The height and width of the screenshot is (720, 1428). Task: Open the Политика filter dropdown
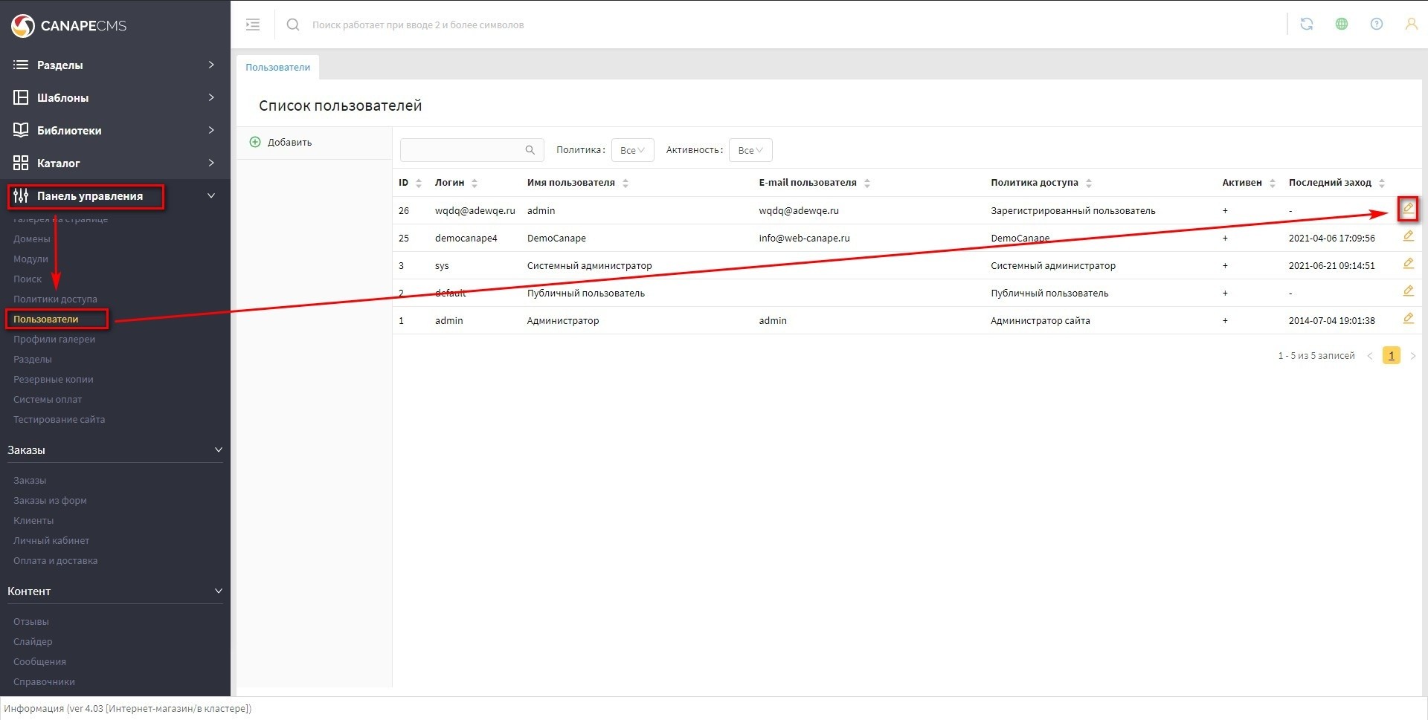tap(631, 150)
